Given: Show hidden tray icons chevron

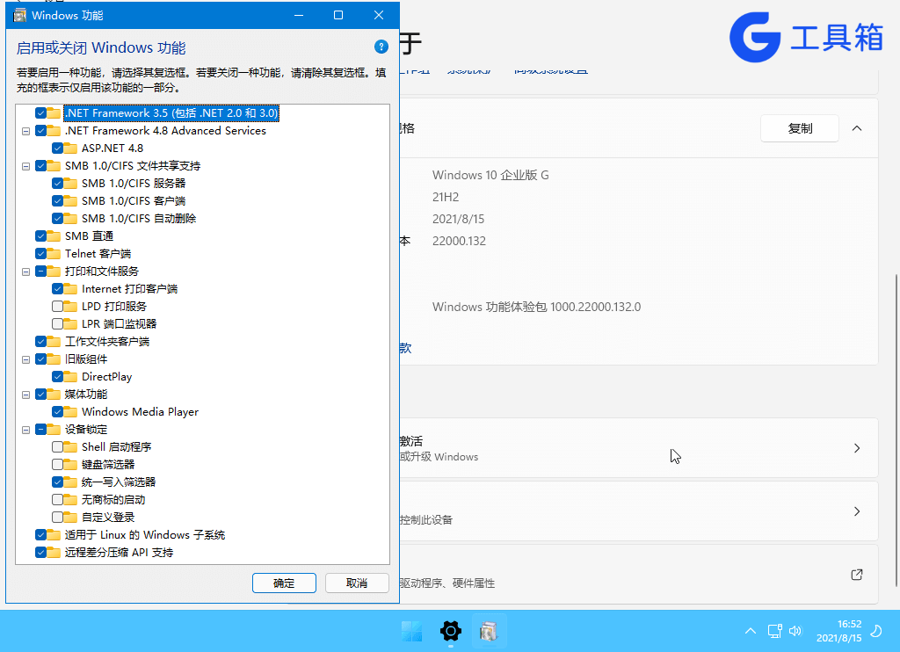Looking at the screenshot, I should [x=751, y=631].
